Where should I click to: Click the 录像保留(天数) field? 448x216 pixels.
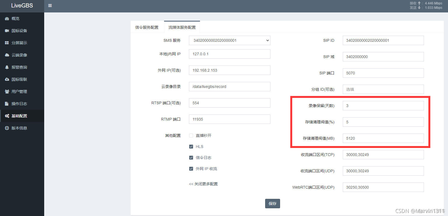coord(383,106)
